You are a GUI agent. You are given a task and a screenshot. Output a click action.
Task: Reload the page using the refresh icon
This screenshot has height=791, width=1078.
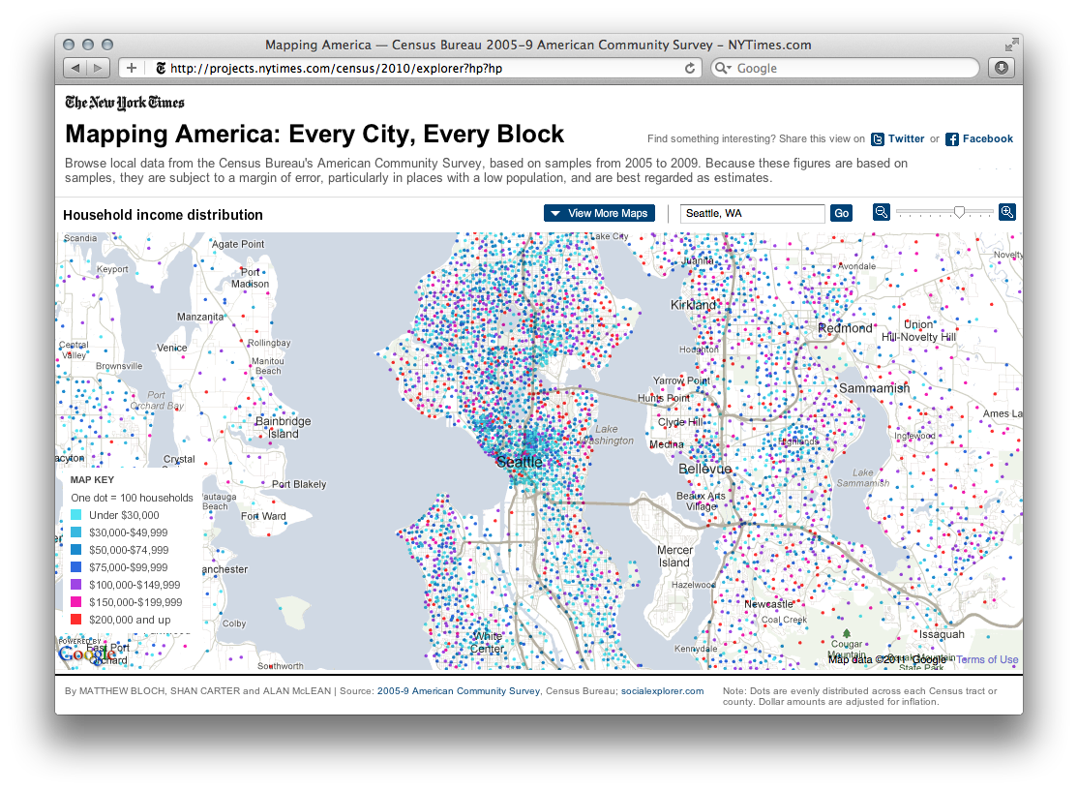689,68
